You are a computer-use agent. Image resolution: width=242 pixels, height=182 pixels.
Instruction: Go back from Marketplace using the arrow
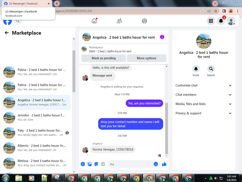pos(7,33)
